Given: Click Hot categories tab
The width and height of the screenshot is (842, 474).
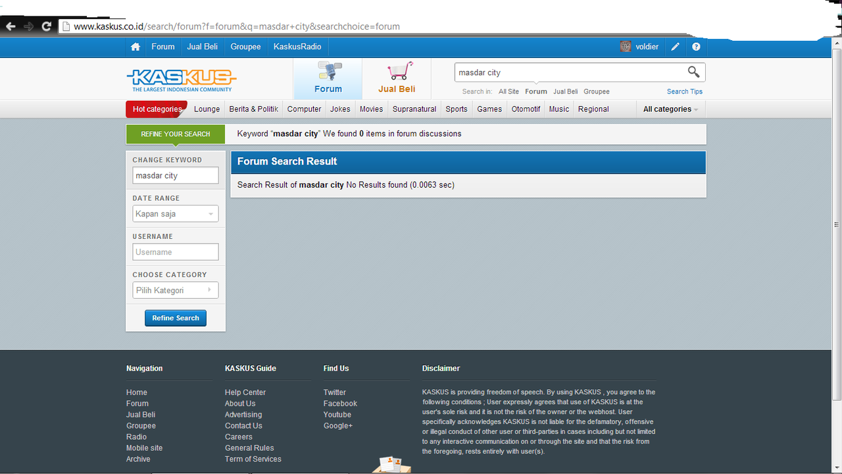Looking at the screenshot, I should point(157,109).
